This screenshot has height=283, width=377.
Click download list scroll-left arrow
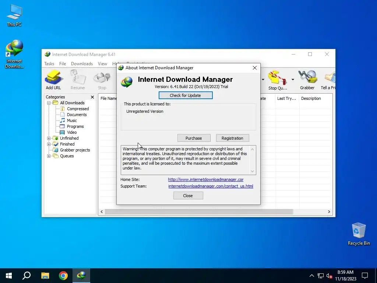[x=102, y=212]
